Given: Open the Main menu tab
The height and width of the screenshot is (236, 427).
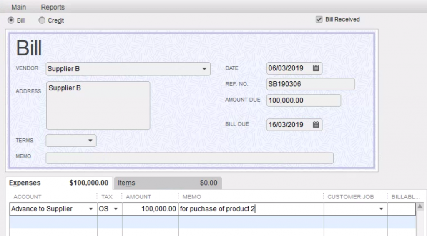Looking at the screenshot, I should pos(18,7).
